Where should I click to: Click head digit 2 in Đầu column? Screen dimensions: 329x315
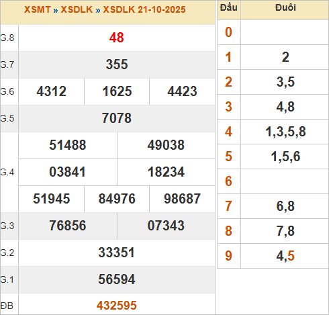228,82
